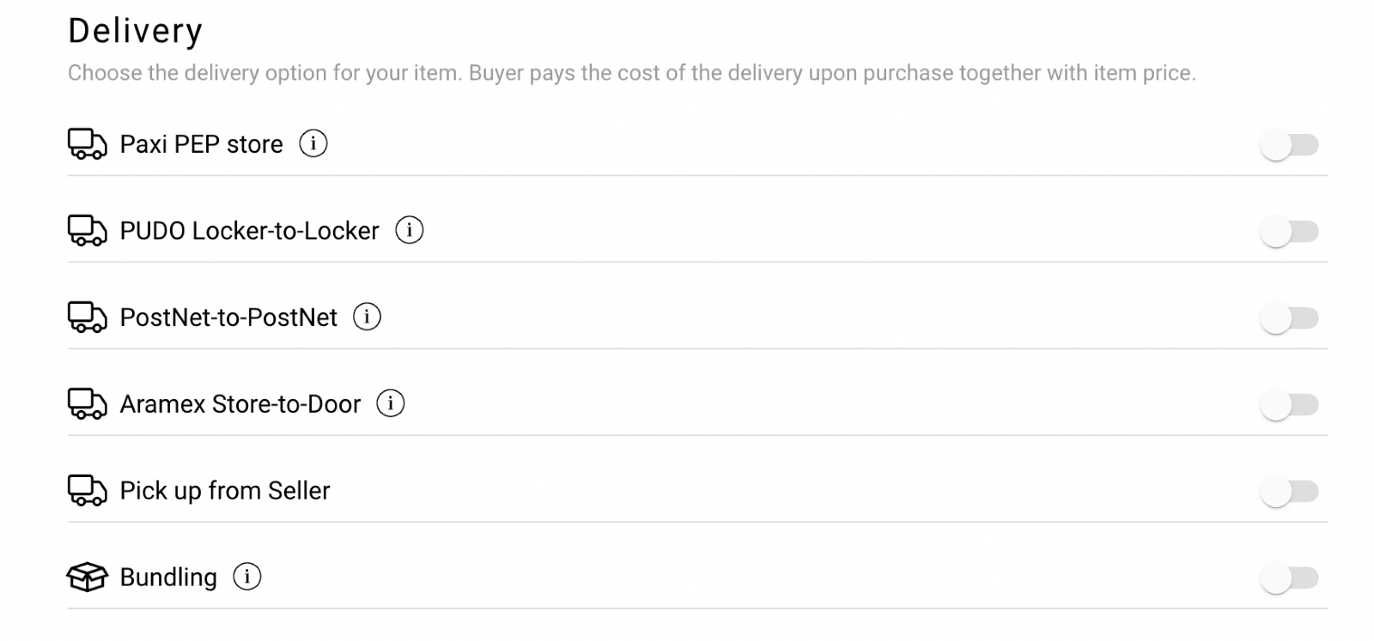Image resolution: width=1374 pixels, height=641 pixels.
Task: Enable the Bundling toggle
Action: [1289, 578]
